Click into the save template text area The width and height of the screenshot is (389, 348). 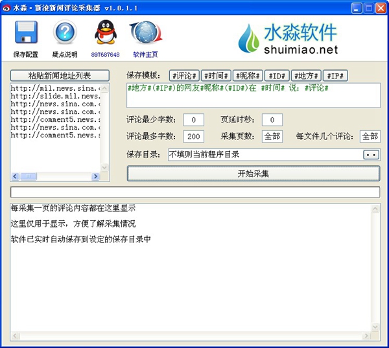coord(253,95)
